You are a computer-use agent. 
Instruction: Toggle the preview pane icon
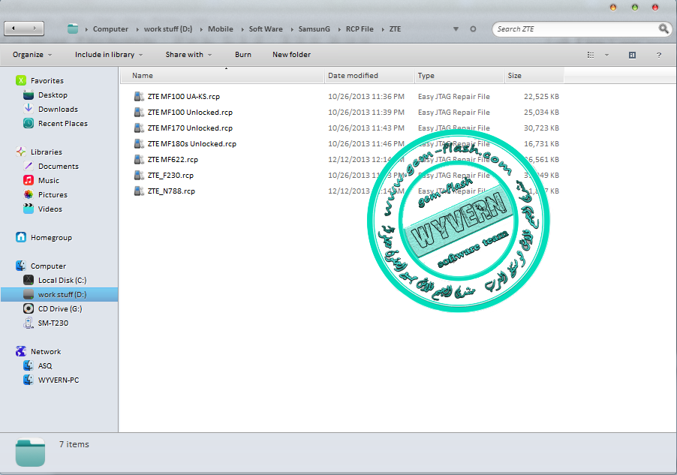[632, 55]
